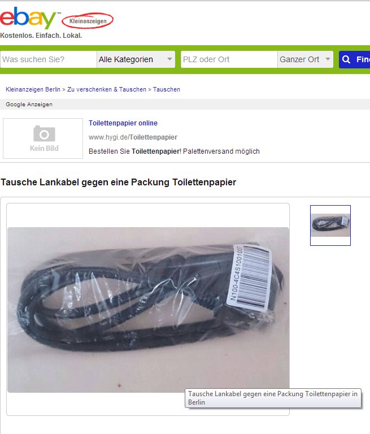Click the listing title Tausche Lankabel heading
The image size is (370, 434).
click(x=119, y=182)
